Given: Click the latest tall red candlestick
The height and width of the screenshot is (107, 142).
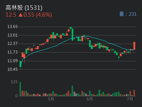Looking at the screenshot, I should tap(134, 46).
